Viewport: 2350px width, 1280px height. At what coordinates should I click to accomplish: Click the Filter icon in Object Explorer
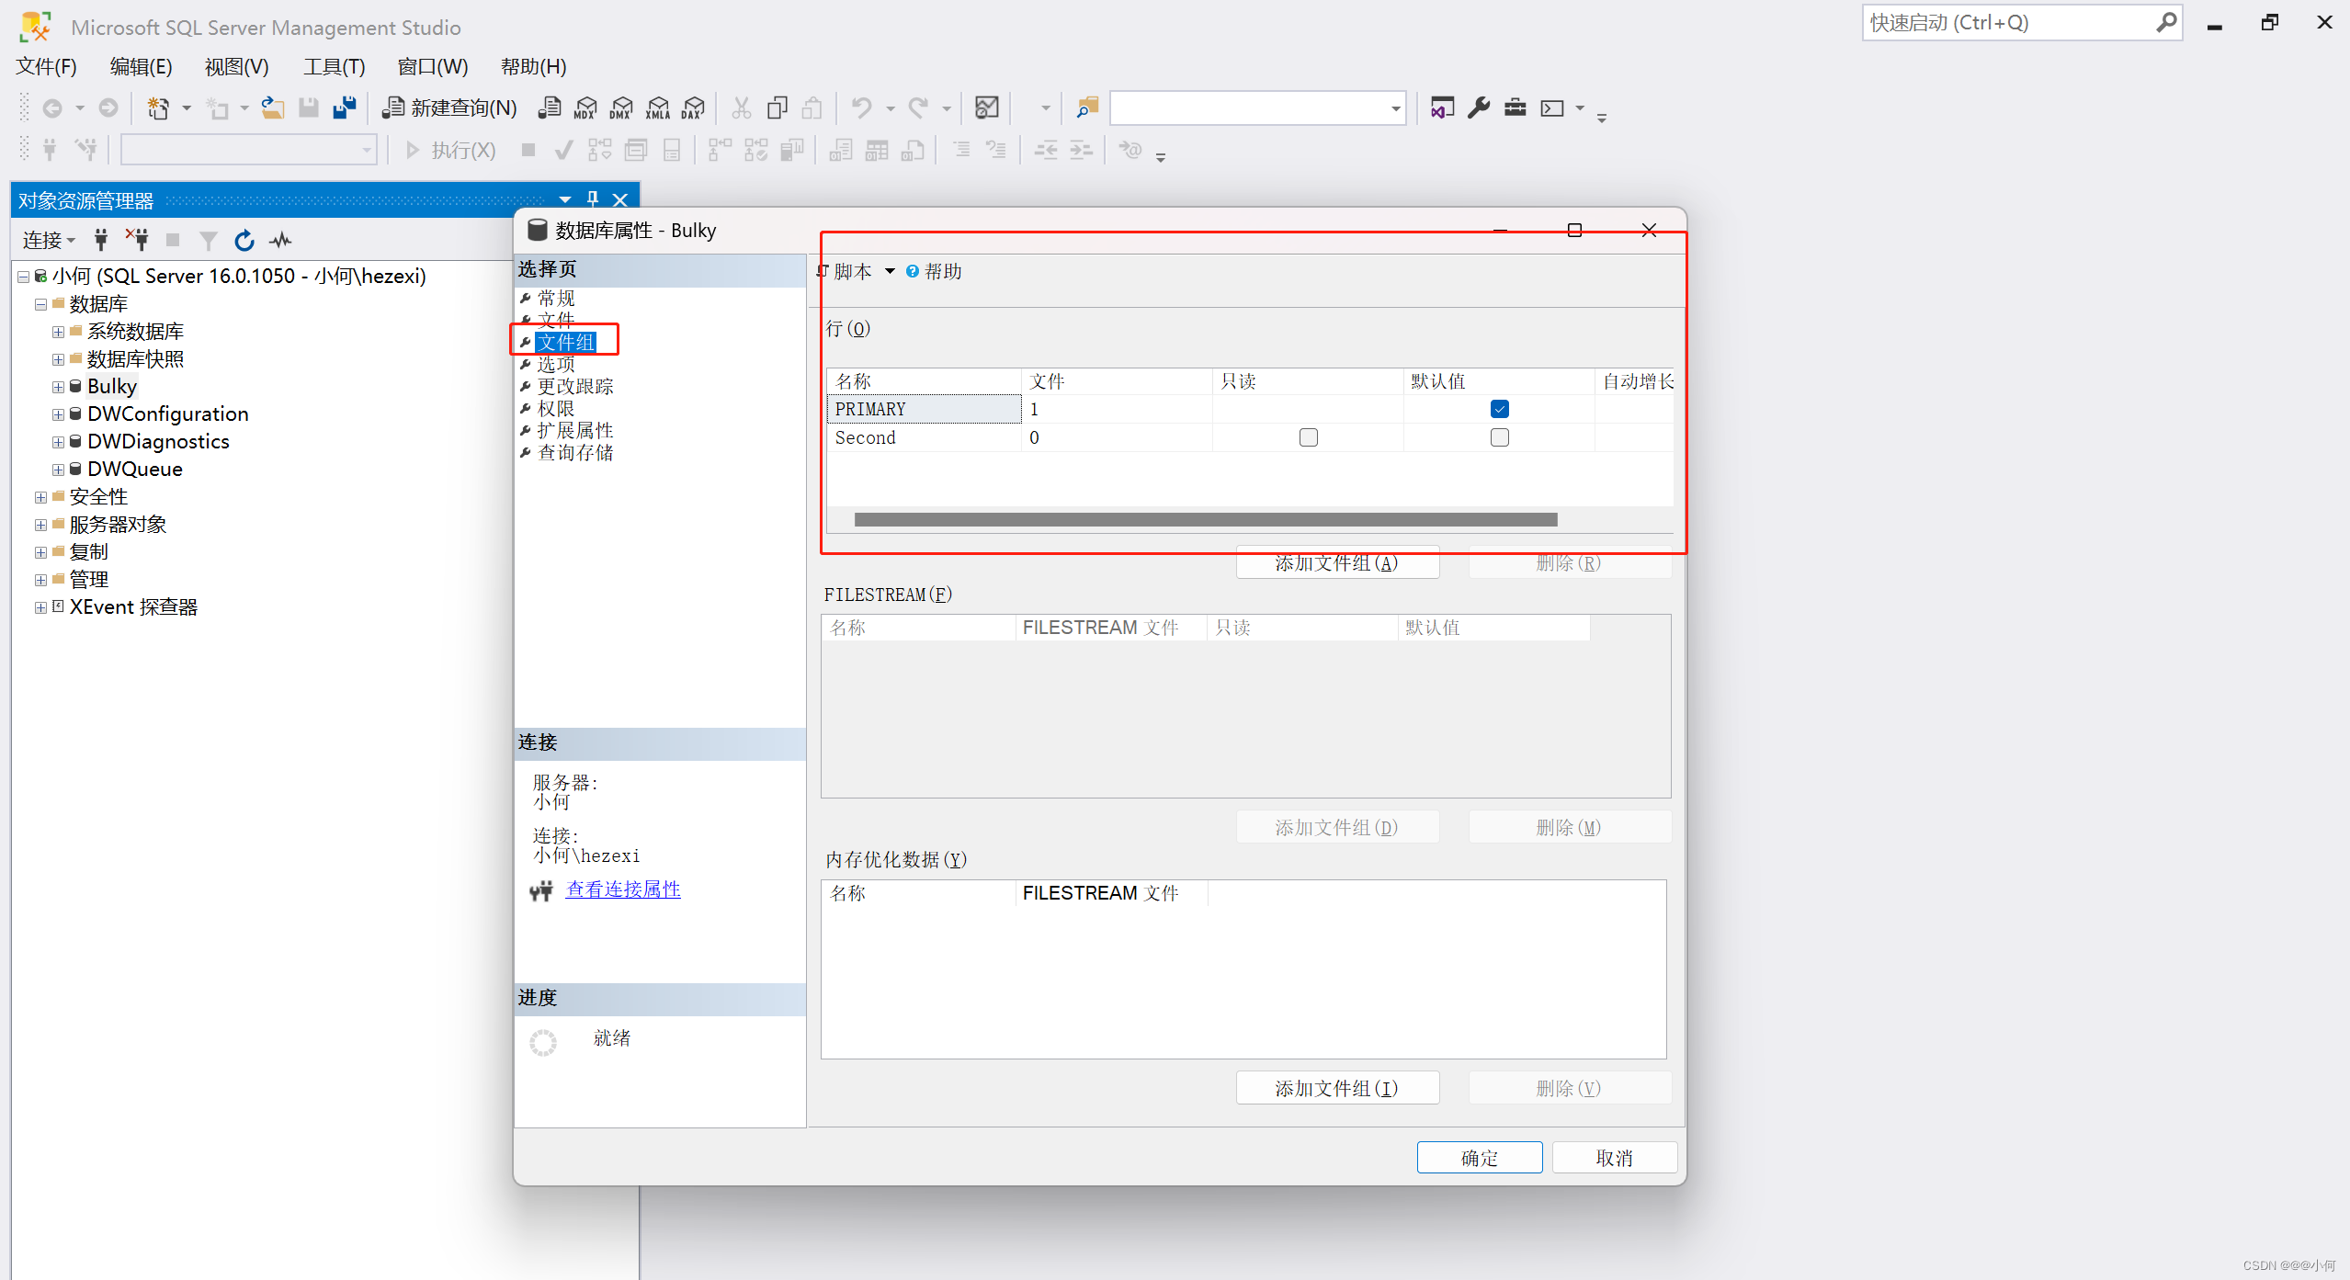tap(209, 240)
